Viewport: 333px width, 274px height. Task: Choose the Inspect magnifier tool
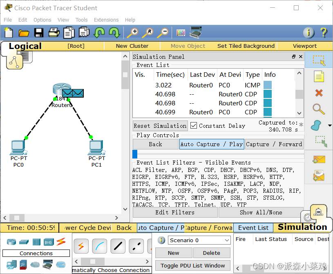tap(319, 109)
